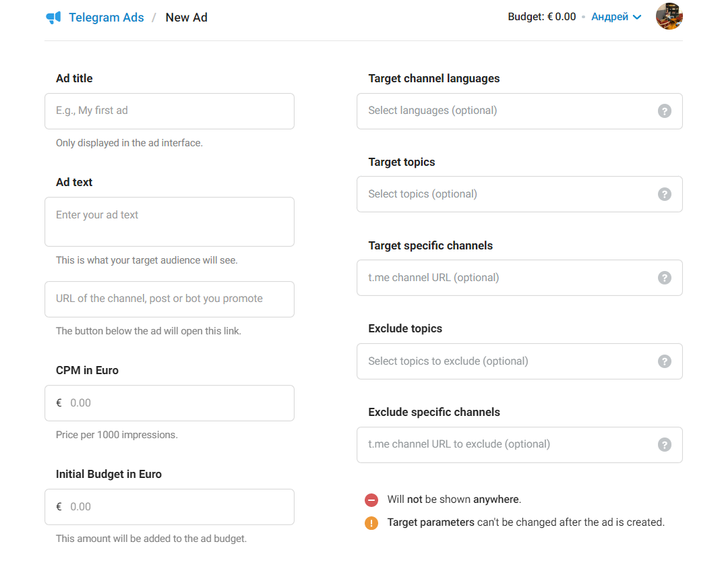
Task: Go to Telegram Ads home link
Action: [x=106, y=18]
